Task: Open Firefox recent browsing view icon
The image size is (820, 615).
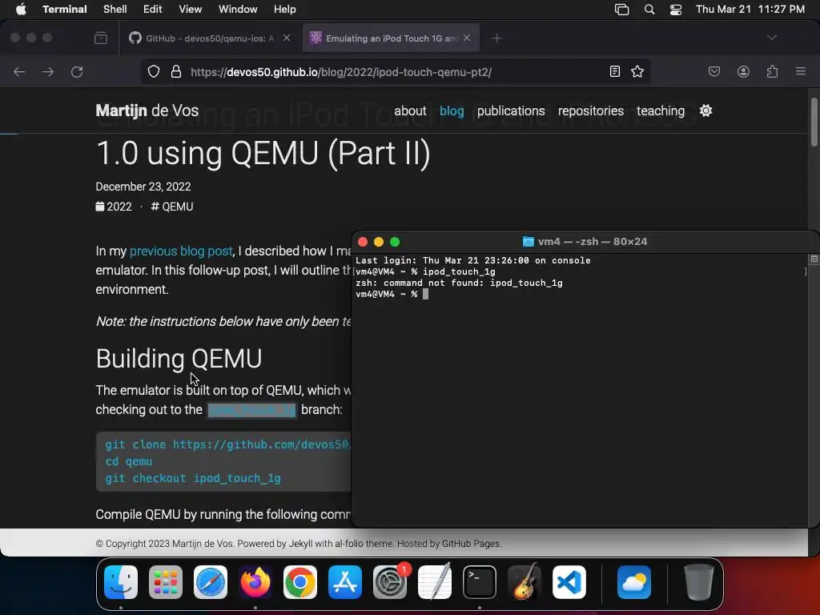Action: (x=101, y=38)
